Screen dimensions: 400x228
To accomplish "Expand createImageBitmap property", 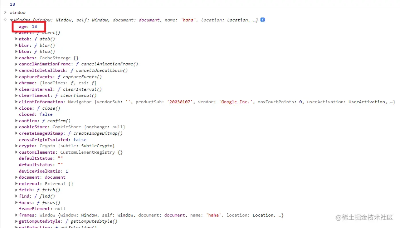I will tap(16, 133).
